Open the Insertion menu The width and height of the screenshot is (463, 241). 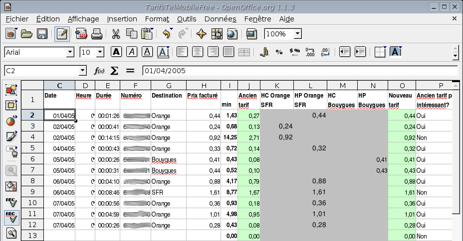(x=122, y=19)
